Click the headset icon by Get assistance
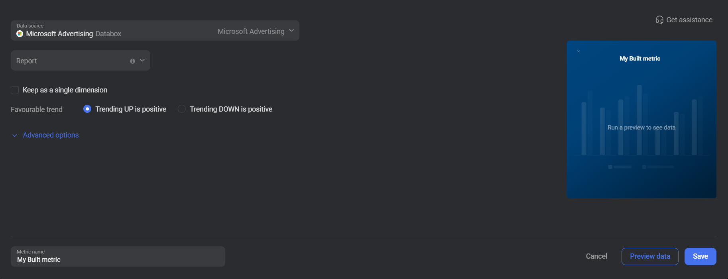 pos(659,20)
